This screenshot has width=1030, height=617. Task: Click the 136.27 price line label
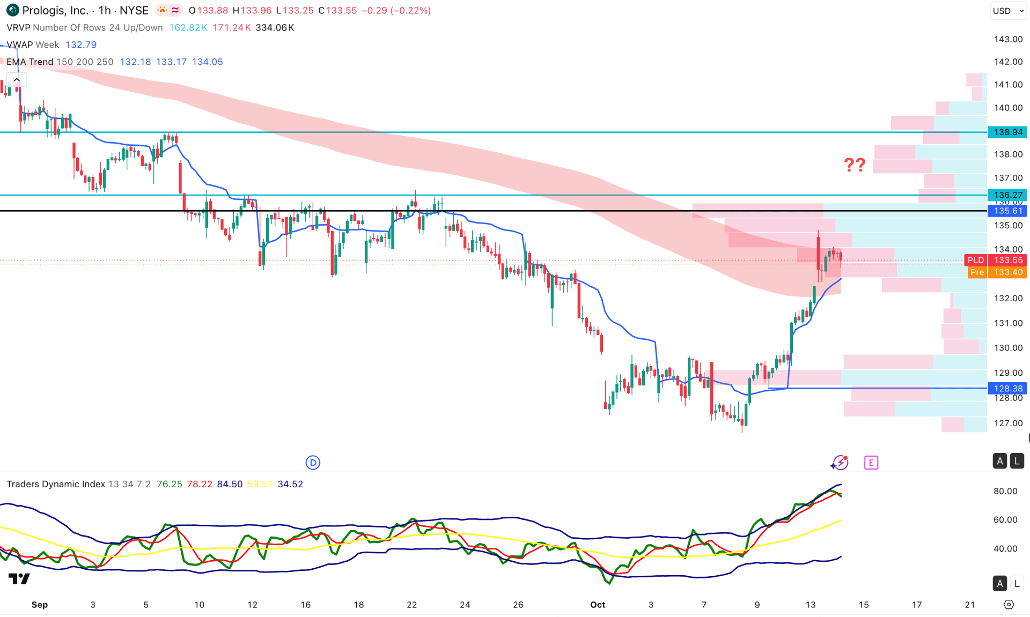click(1008, 195)
